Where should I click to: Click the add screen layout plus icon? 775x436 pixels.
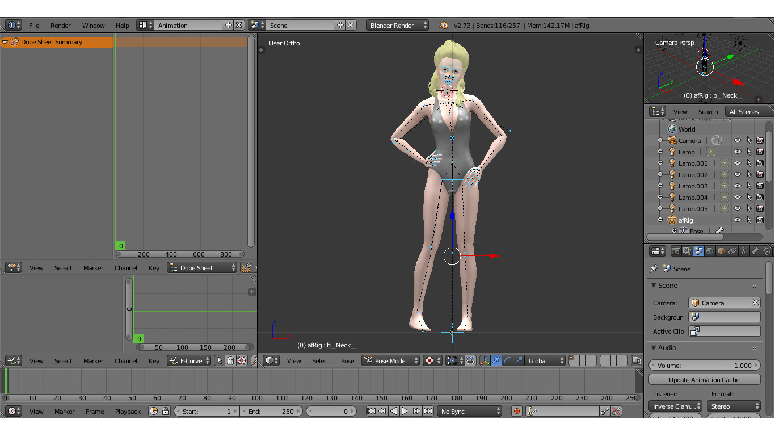(228, 25)
